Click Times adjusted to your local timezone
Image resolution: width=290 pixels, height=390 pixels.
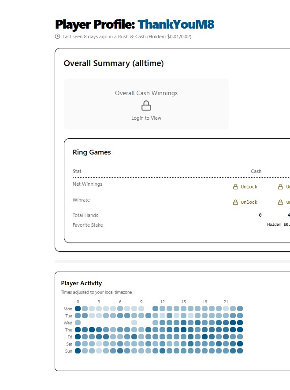click(x=97, y=292)
